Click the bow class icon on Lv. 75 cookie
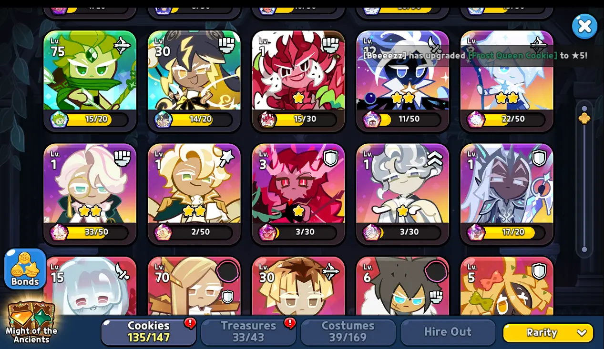The height and width of the screenshot is (349, 604). [x=122, y=46]
